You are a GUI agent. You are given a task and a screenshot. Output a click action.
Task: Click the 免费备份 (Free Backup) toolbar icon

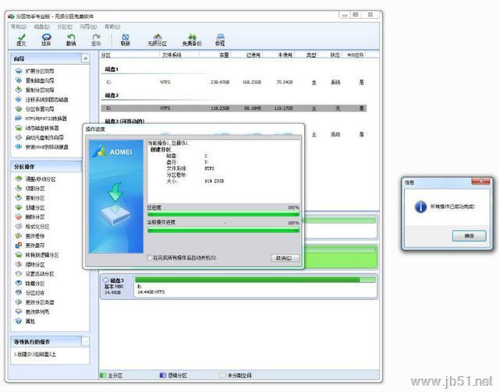[192, 40]
